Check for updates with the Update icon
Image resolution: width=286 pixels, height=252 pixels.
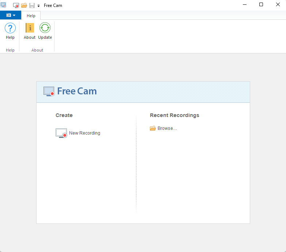(45, 28)
